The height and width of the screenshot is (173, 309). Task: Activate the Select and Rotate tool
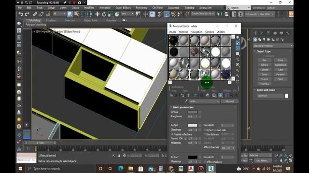point(104,14)
